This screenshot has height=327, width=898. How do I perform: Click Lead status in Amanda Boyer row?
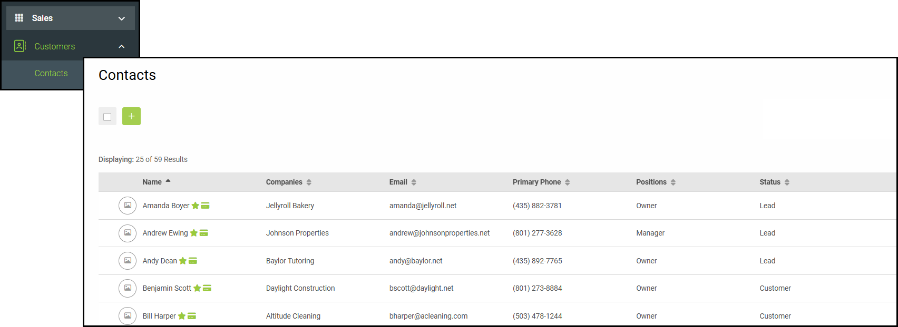tap(767, 206)
